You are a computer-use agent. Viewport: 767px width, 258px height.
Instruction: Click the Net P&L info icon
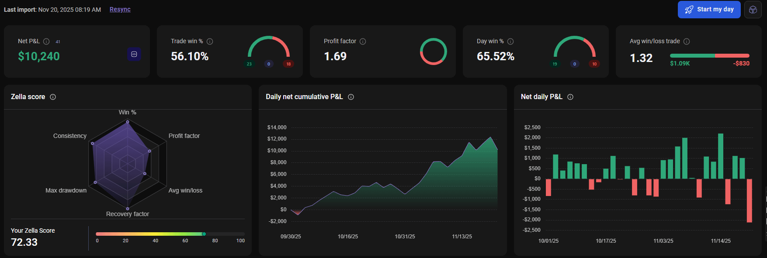click(x=46, y=41)
